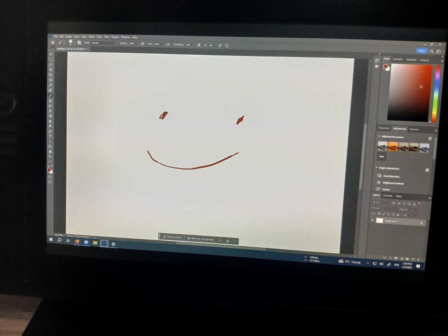The image size is (448, 336).
Task: Toggle pressure for size button
Action: tap(220, 46)
